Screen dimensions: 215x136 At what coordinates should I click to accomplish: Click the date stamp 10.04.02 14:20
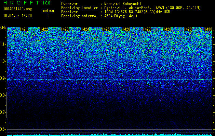17,16
